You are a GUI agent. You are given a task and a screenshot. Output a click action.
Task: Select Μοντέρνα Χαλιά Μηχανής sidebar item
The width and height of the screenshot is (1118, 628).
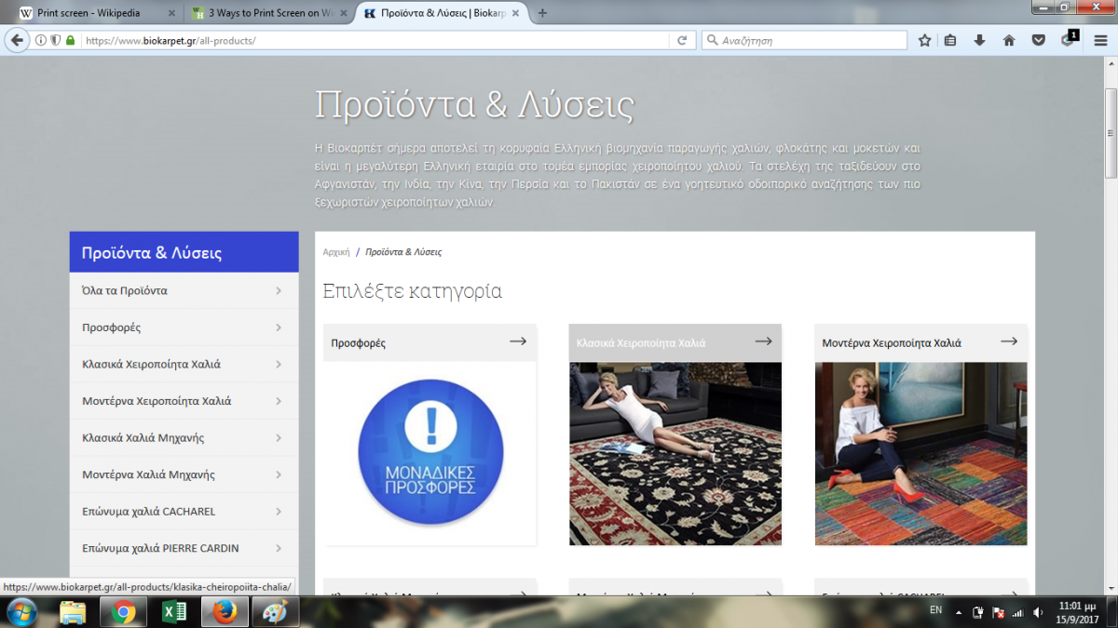tap(184, 474)
